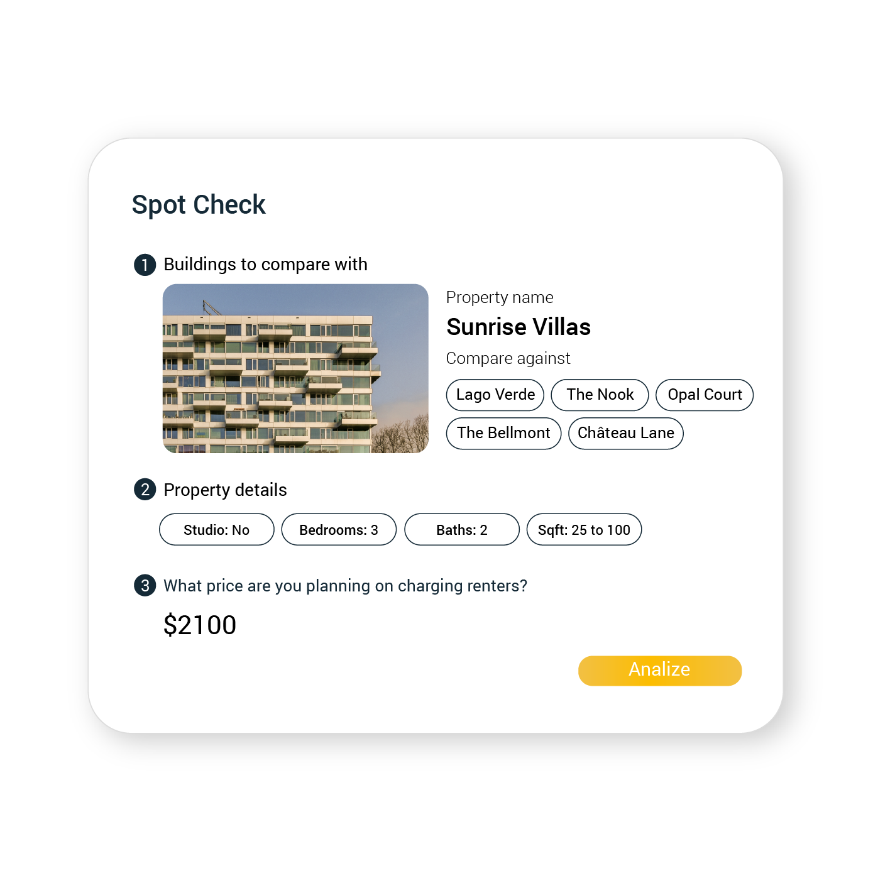Screen dimensions: 873x873
Task: Click the building photo thumbnail
Action: 295,368
